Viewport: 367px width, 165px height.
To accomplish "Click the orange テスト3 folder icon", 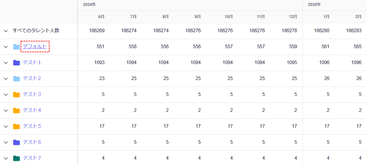I will [x=16, y=94].
